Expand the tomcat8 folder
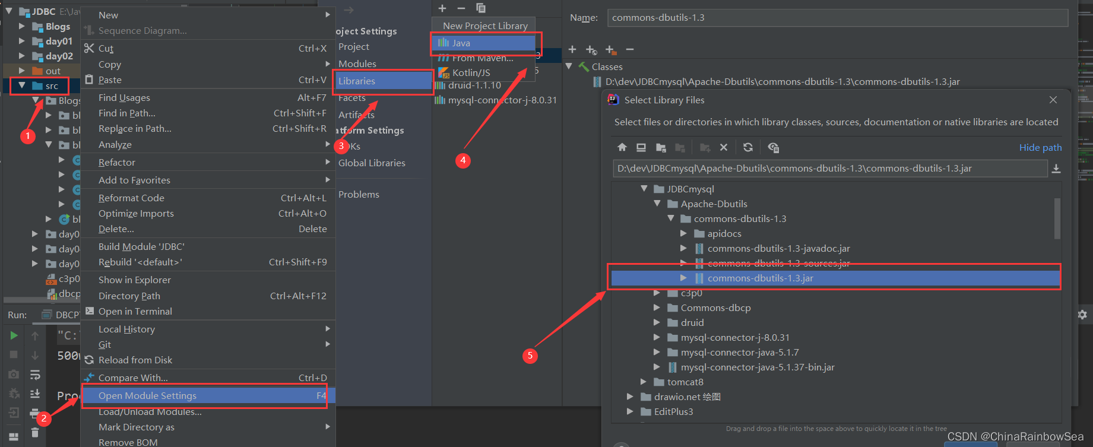The image size is (1093, 447). 644,382
